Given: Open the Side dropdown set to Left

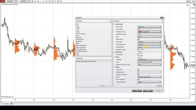Looking at the screenshot, I should [x=149, y=37].
